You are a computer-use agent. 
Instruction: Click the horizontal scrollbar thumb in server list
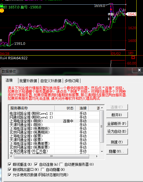[52, 156]
